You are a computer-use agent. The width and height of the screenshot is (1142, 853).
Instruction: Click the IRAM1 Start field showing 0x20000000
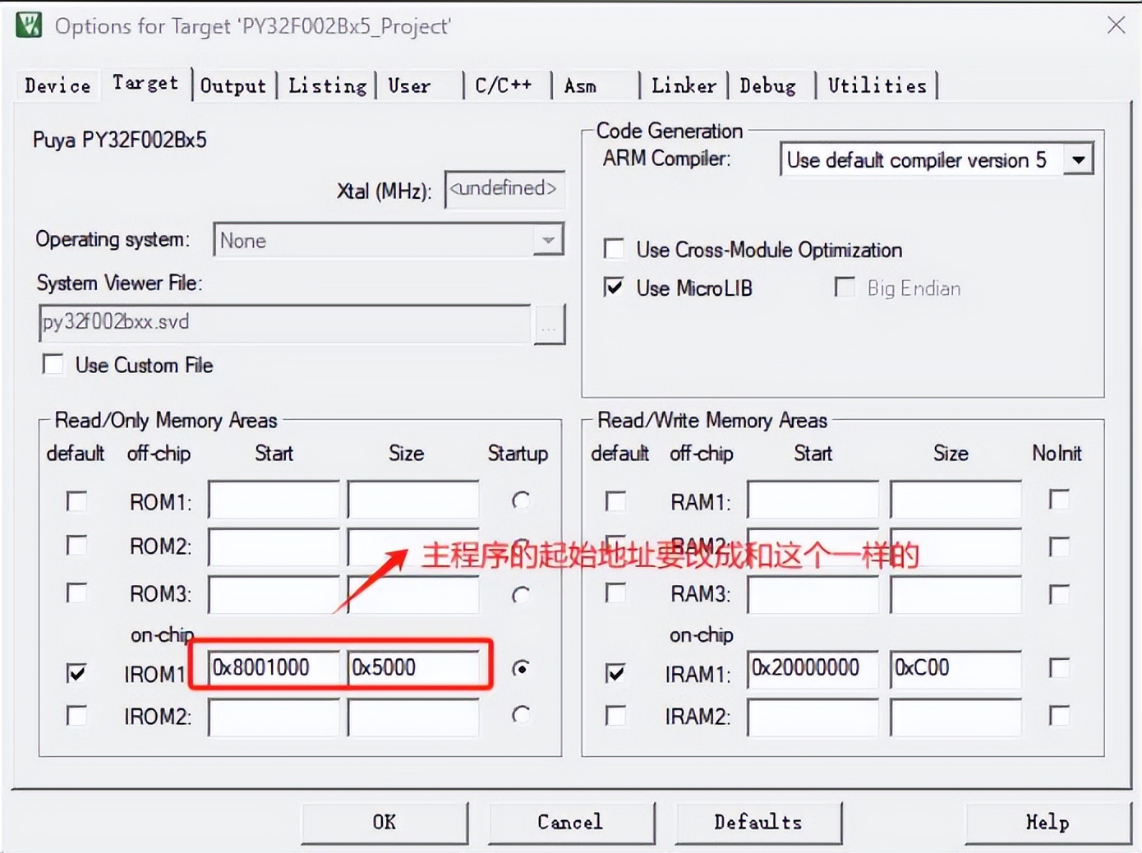point(813,668)
